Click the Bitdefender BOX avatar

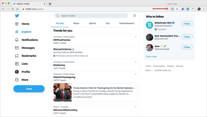[150, 25]
